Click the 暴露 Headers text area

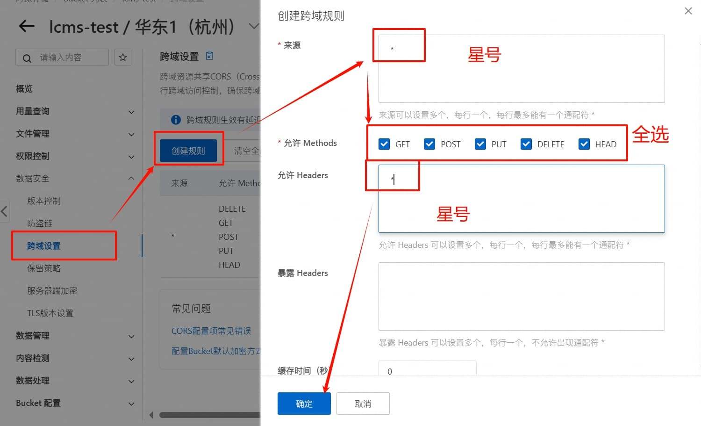522,296
